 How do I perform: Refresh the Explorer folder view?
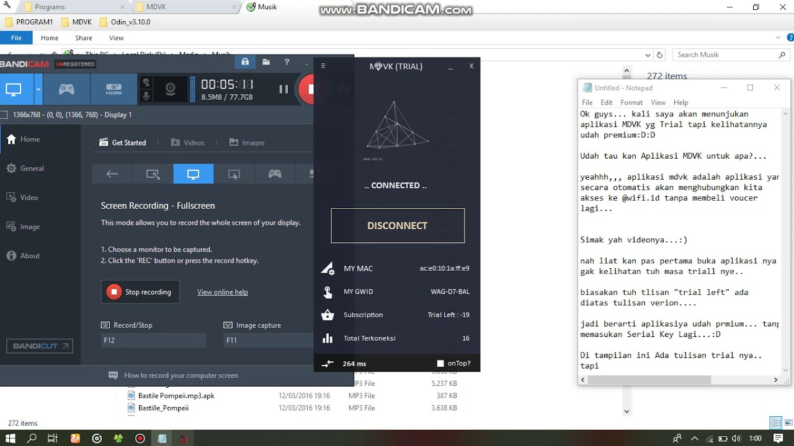click(659, 55)
